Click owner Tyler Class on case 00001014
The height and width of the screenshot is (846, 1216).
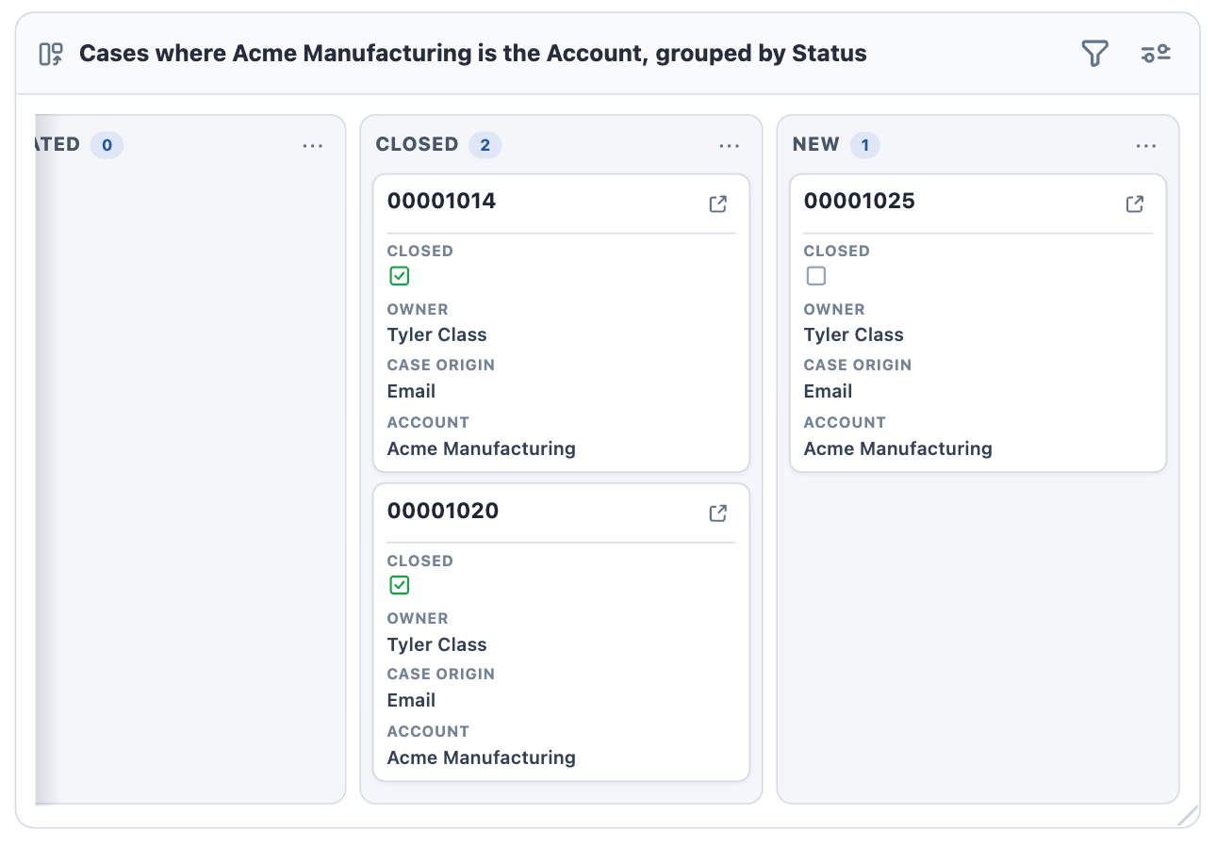pyautogui.click(x=437, y=334)
